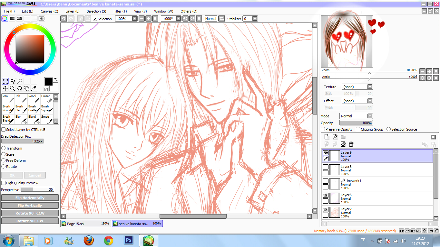Create a new layer folder

click(343, 137)
